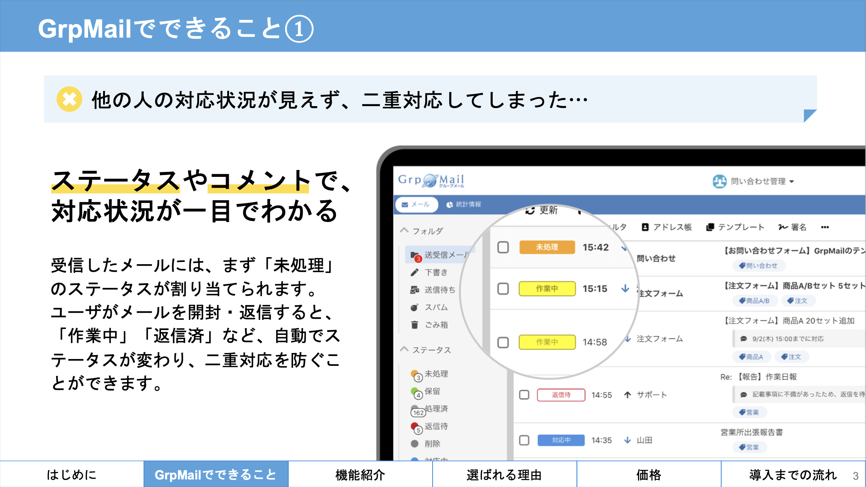
Task: Go to the 価格 section tab
Action: click(649, 474)
